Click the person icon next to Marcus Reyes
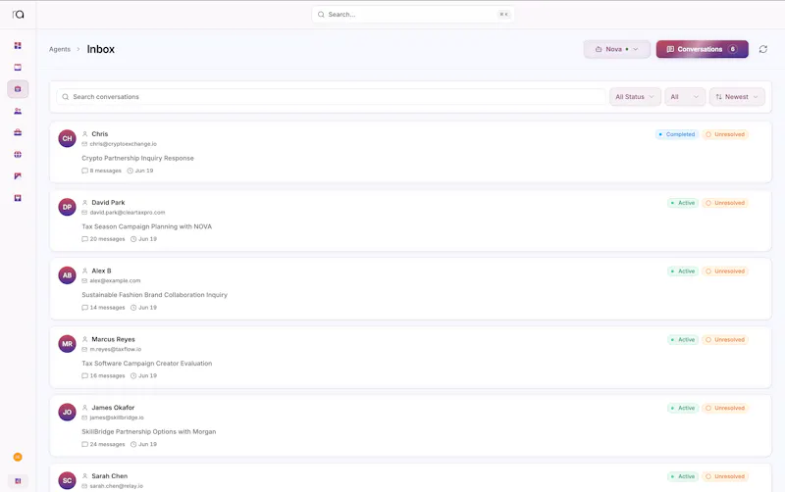This screenshot has width=785, height=492. (84, 339)
